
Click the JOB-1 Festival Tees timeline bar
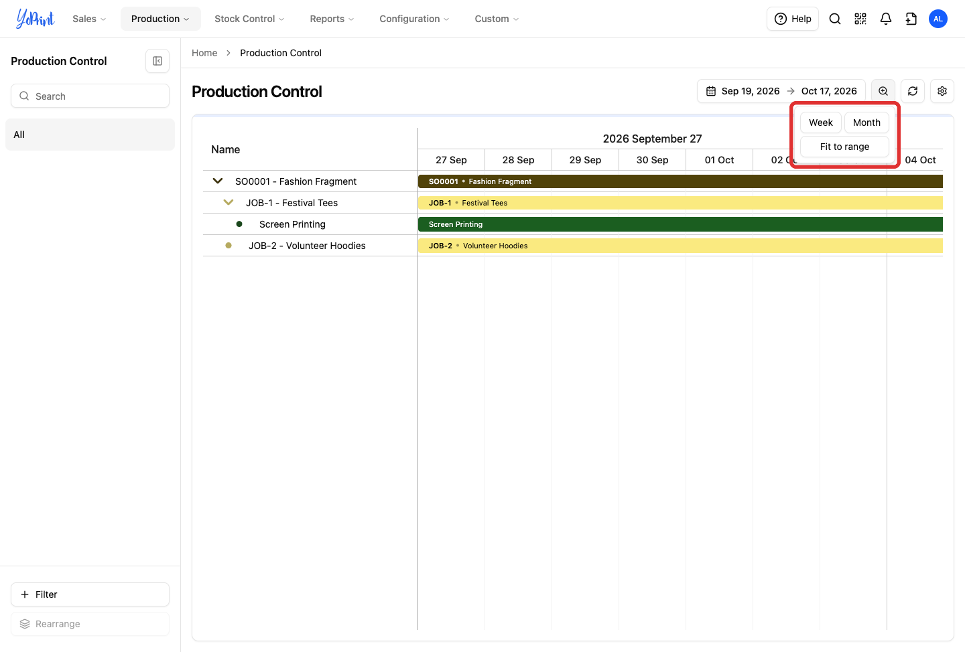(680, 203)
